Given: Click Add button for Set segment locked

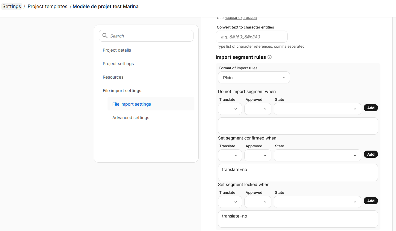Looking at the screenshot, I should (x=371, y=201).
